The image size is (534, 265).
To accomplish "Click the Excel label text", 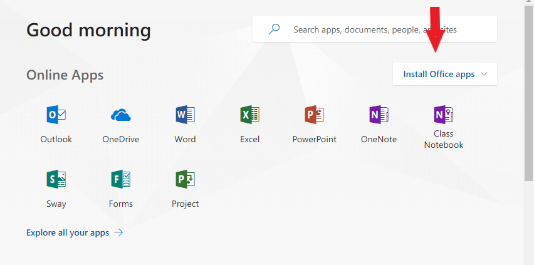I will (249, 139).
